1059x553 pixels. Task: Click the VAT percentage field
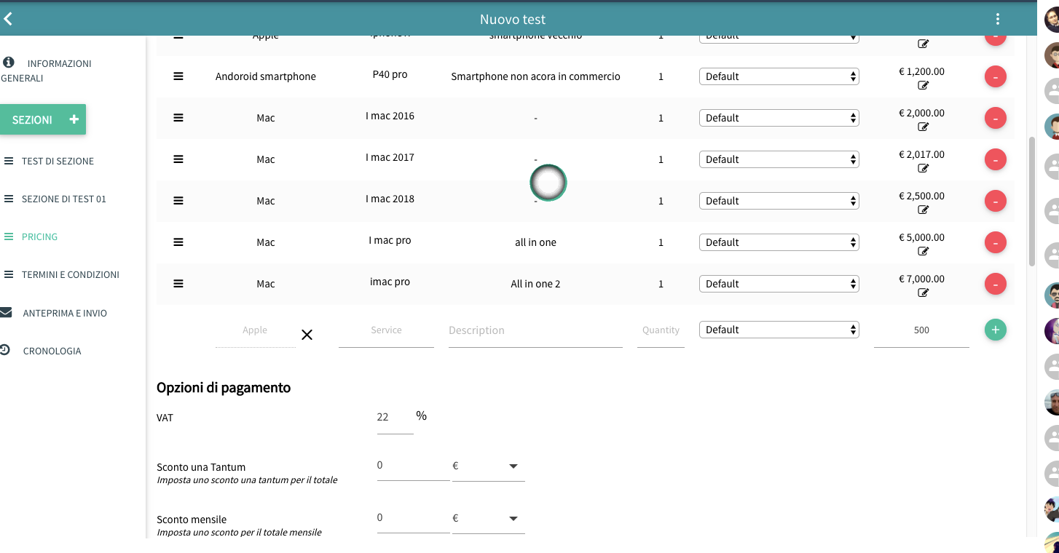point(394,417)
